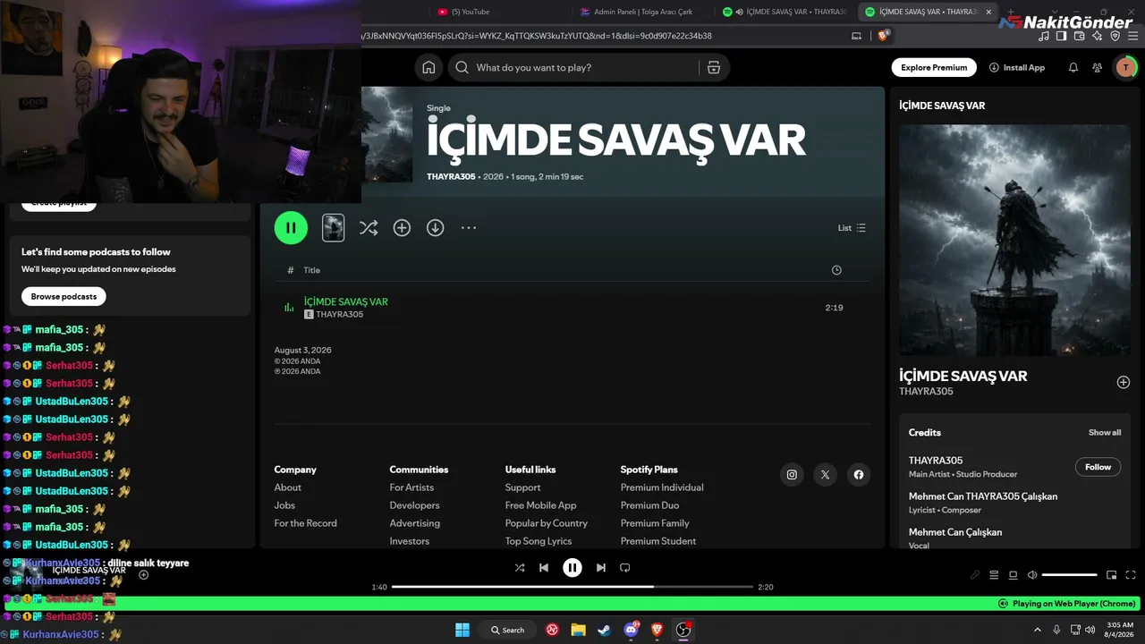Open the Windows Start menu

[x=462, y=630]
